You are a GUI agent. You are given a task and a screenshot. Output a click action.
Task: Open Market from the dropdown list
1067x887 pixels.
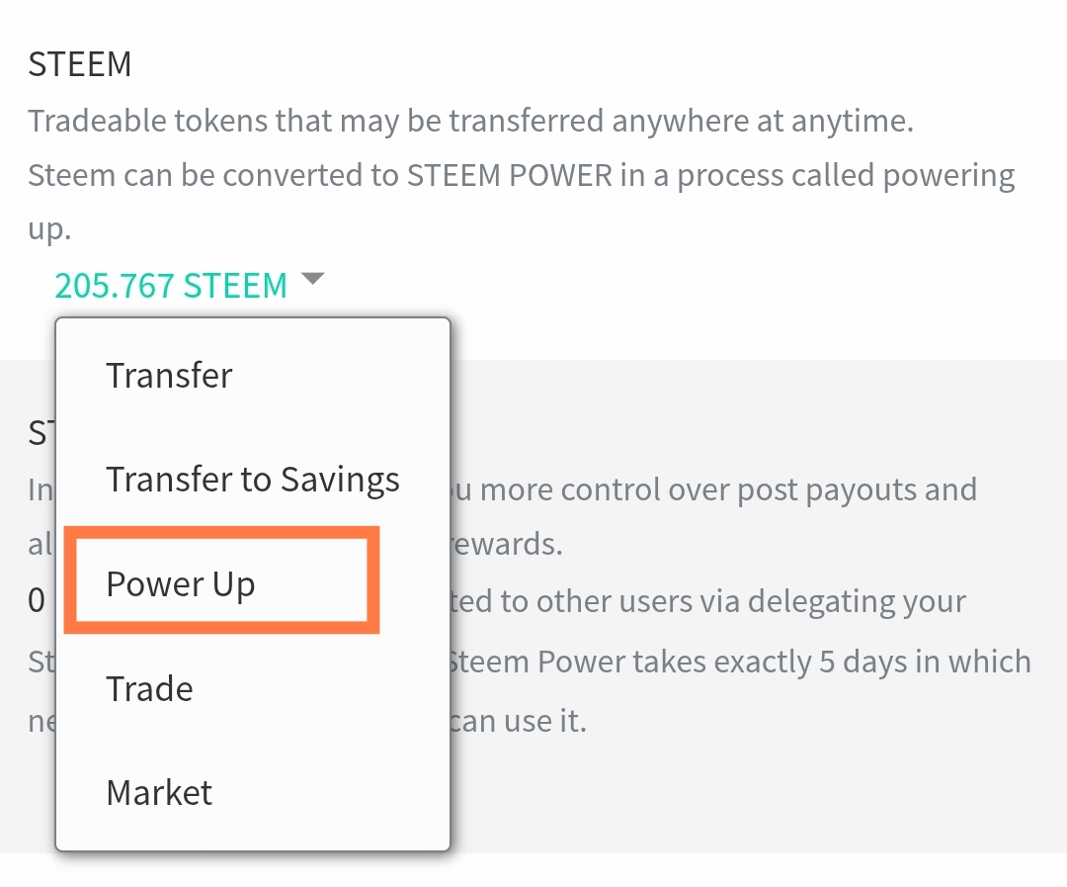pos(159,793)
